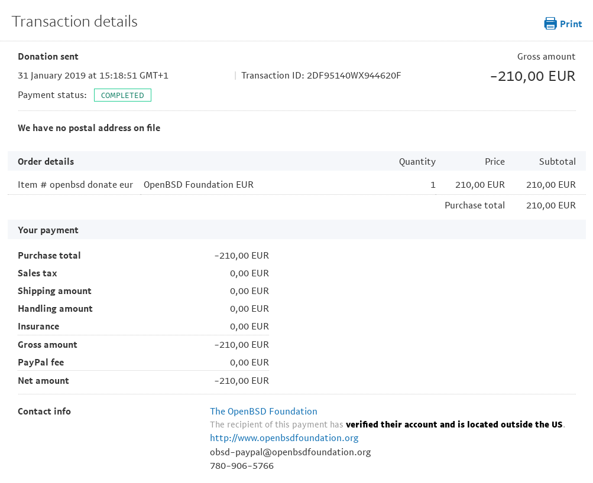Click the Purchase total label under order table
Screen dimensions: 593x483
(475, 205)
